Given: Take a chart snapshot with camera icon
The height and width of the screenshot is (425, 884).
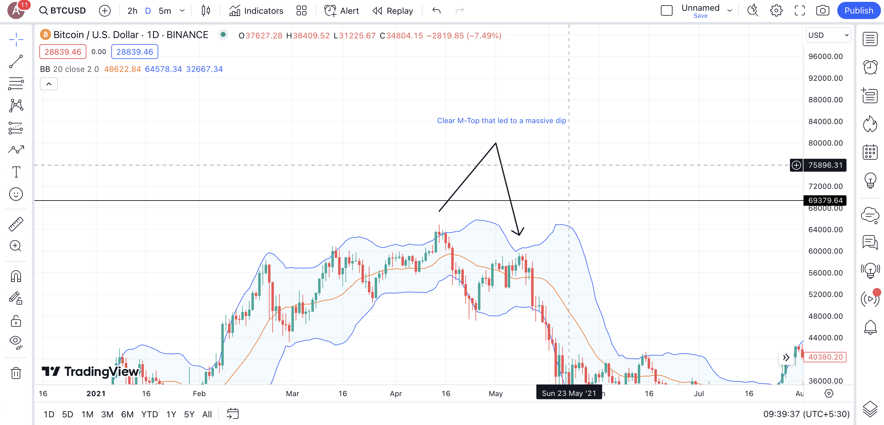Looking at the screenshot, I should tap(823, 11).
